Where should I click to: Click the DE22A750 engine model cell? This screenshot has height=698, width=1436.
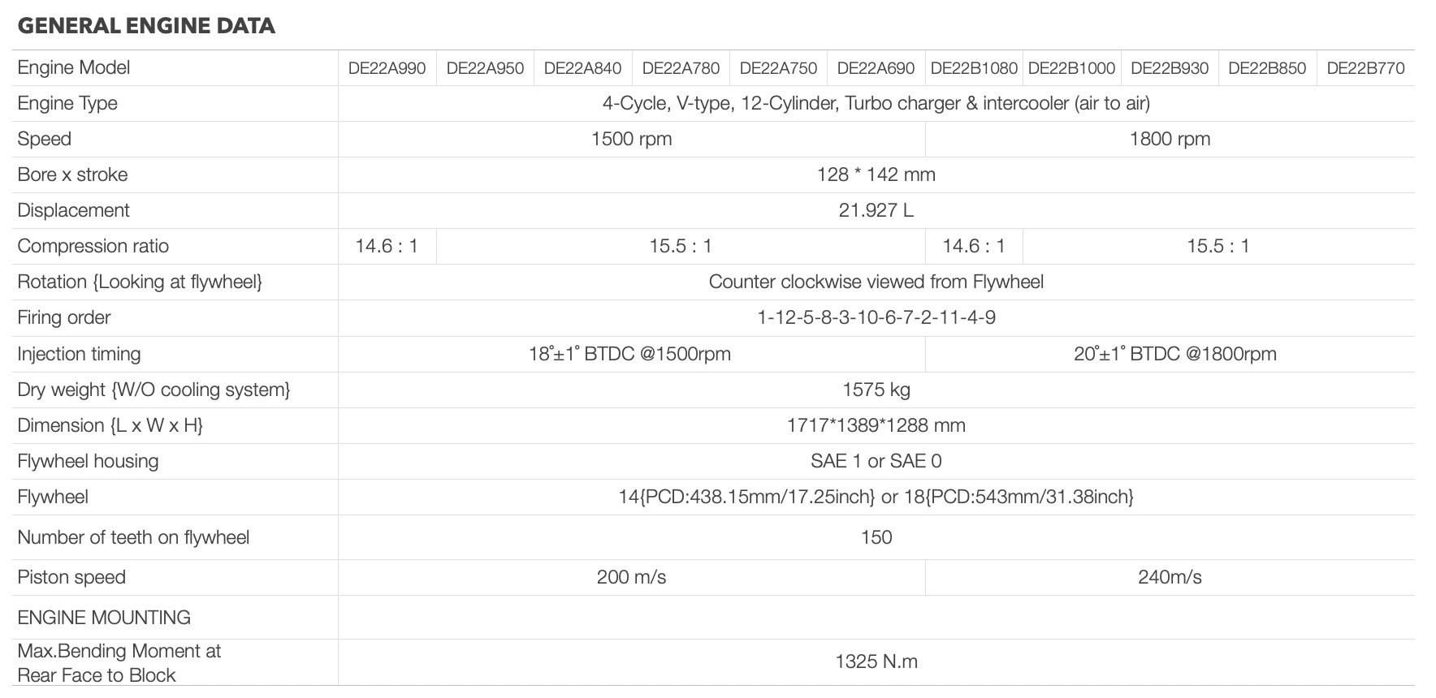click(x=778, y=68)
